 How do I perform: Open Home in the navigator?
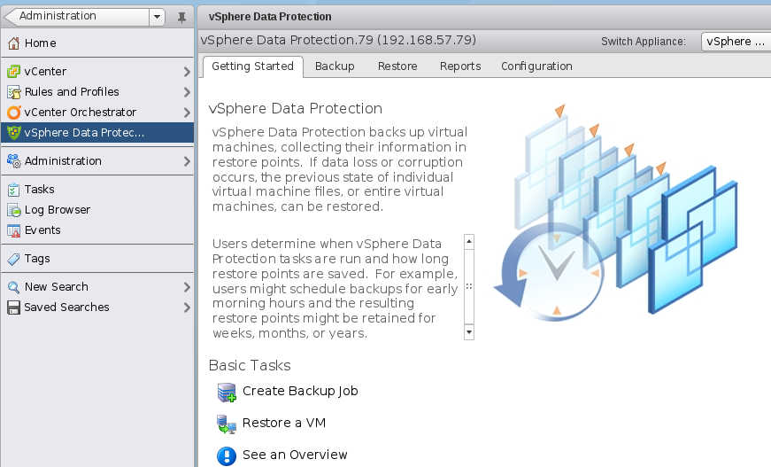(97, 43)
